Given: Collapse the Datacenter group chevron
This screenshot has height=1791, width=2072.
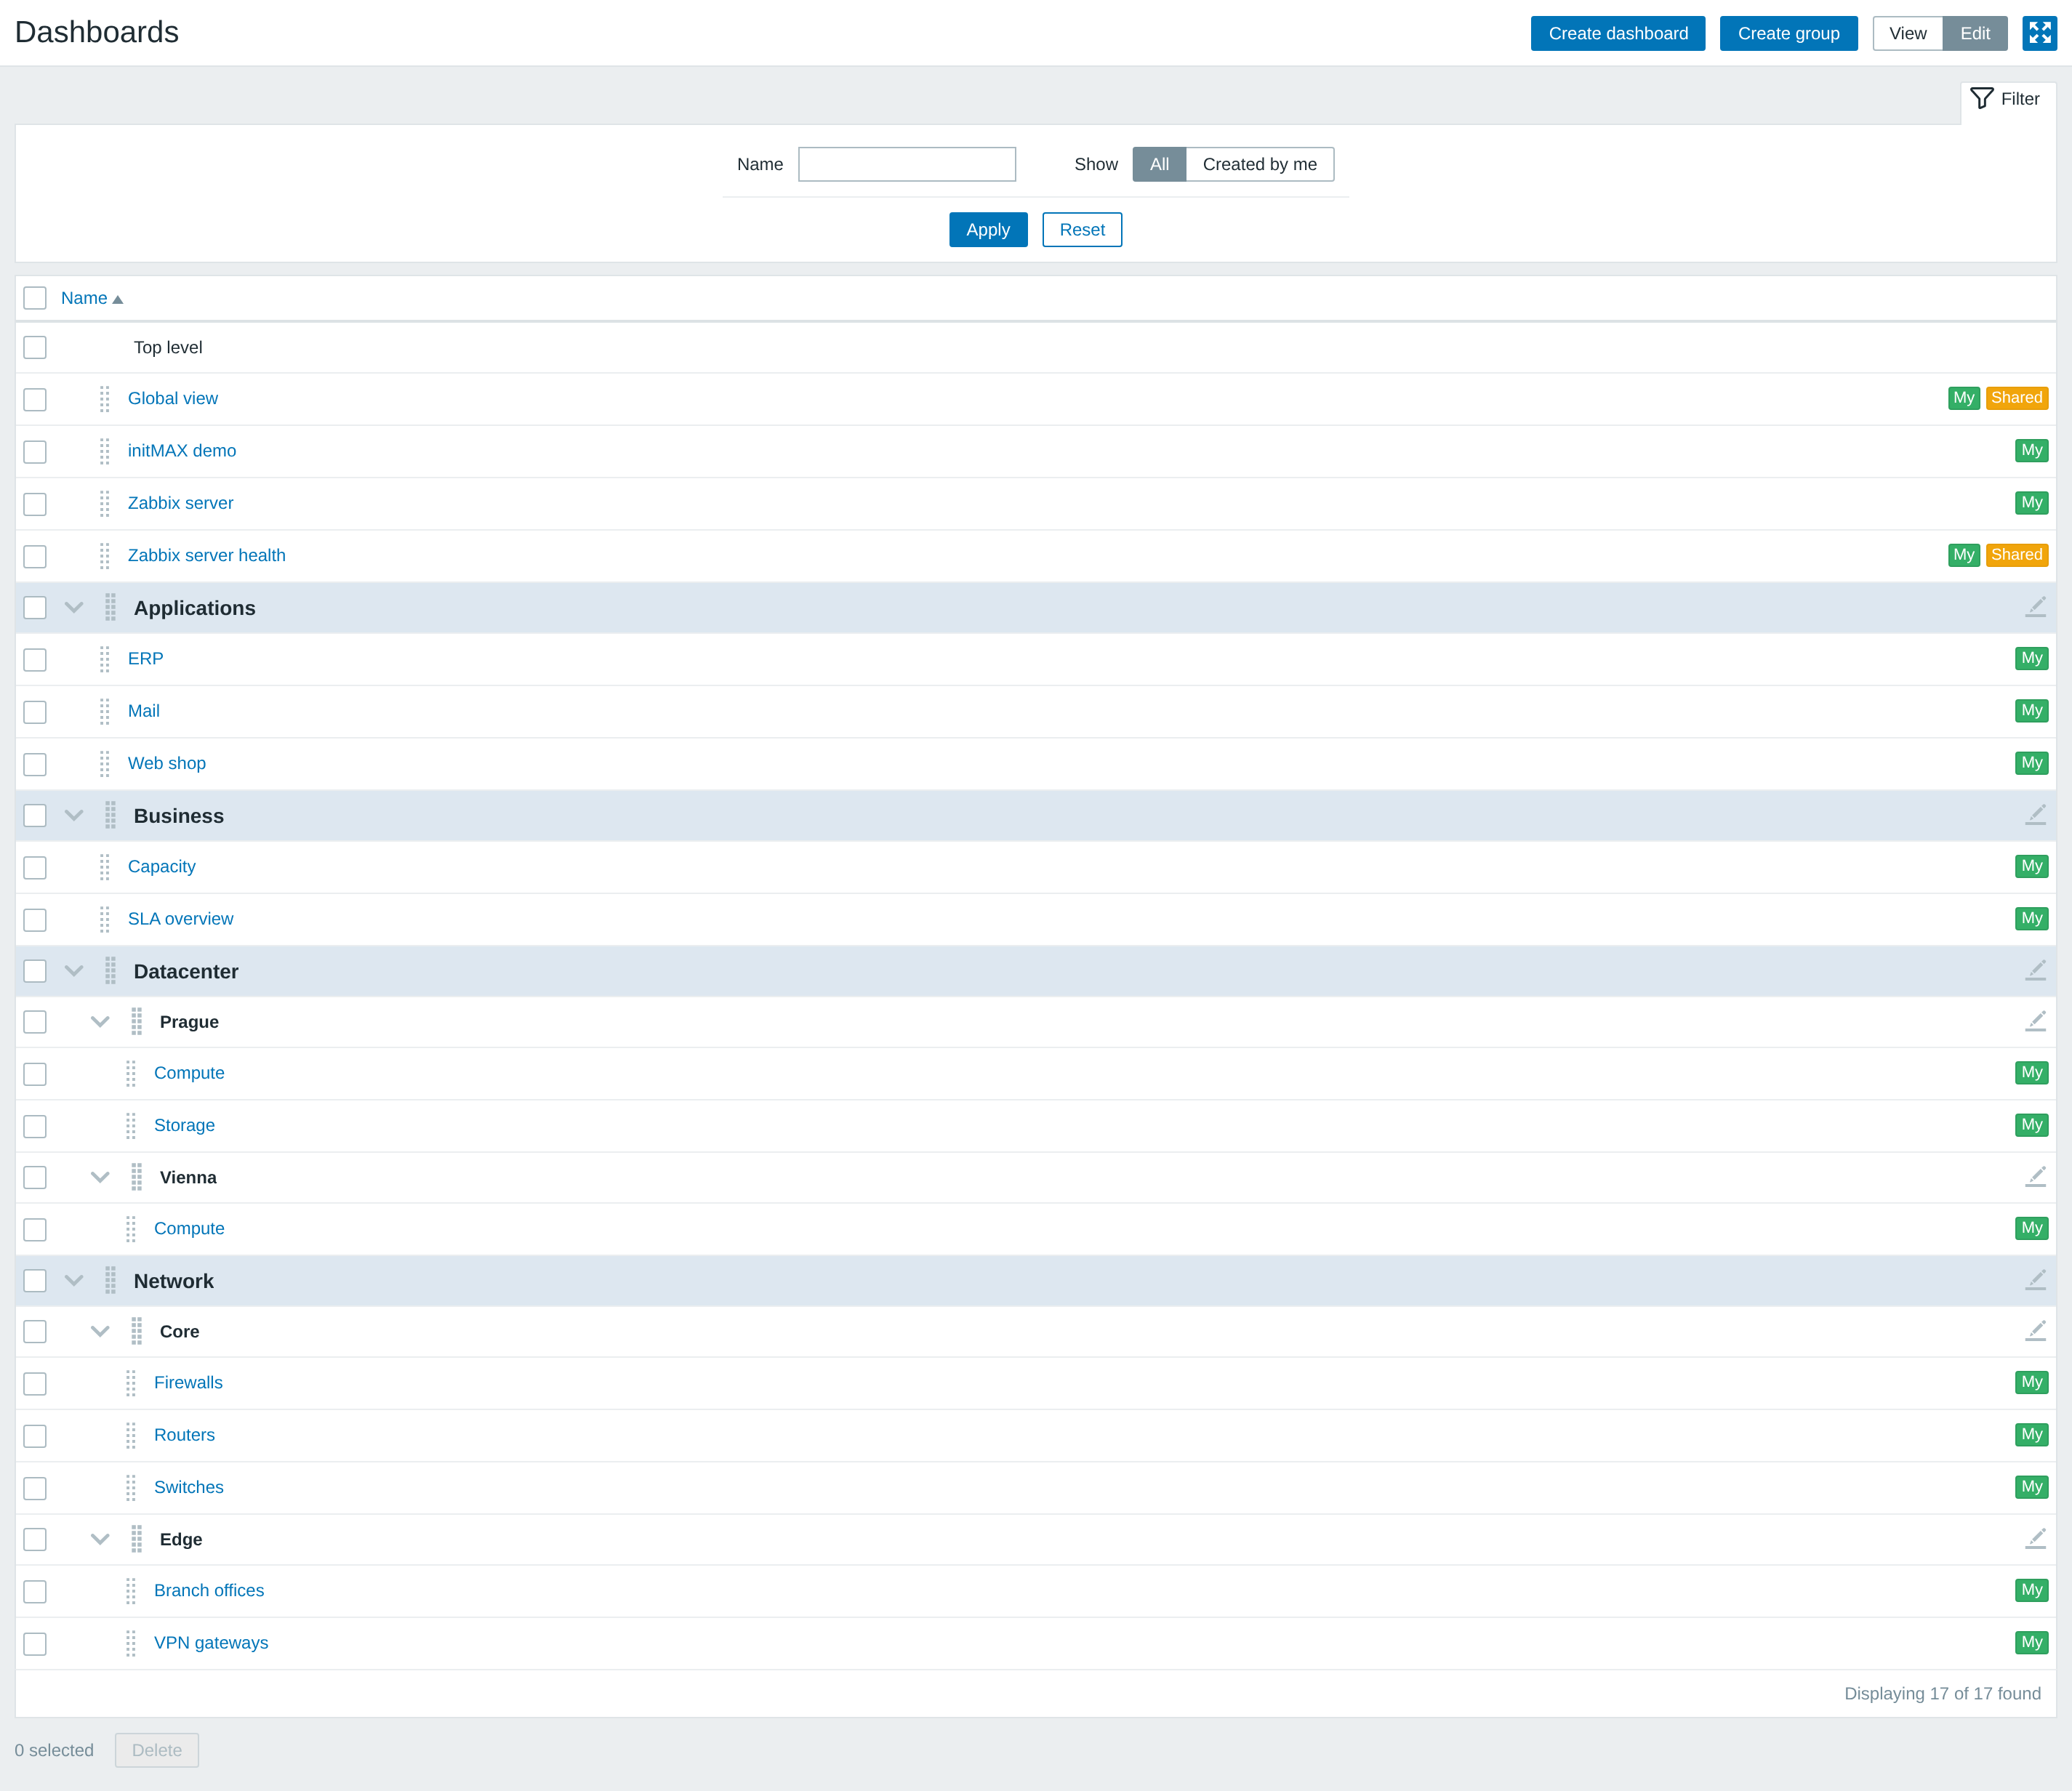Looking at the screenshot, I should click(x=74, y=971).
